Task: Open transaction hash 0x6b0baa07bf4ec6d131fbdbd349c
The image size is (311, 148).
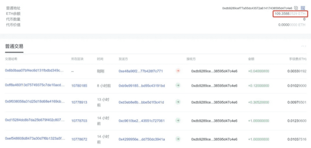Action: [x=35, y=71]
